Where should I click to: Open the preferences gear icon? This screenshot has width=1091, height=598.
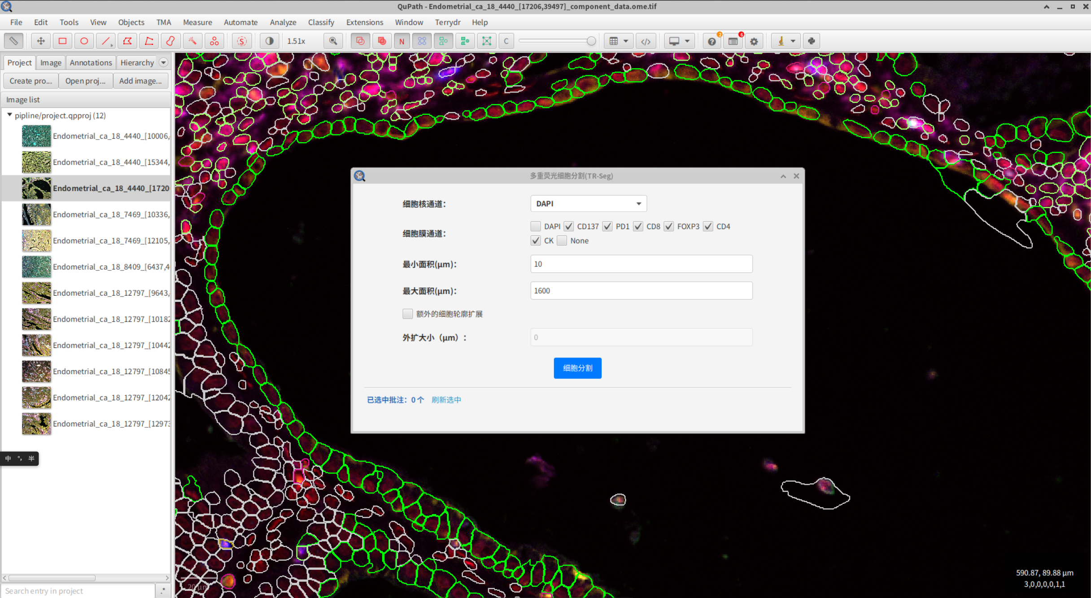754,41
